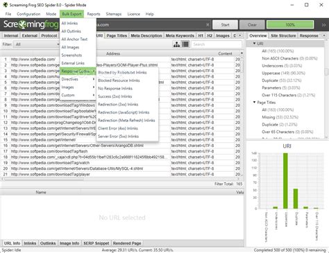Image resolution: width=329 pixels, height=253 pixels.
Task: Open the File menu
Action: coord(8,14)
